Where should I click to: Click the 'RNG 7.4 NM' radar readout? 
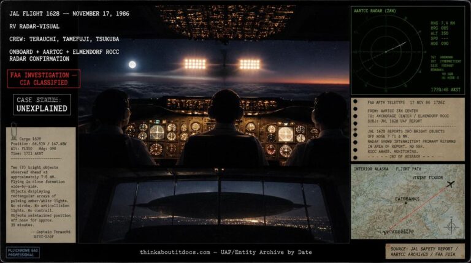(x=443, y=23)
